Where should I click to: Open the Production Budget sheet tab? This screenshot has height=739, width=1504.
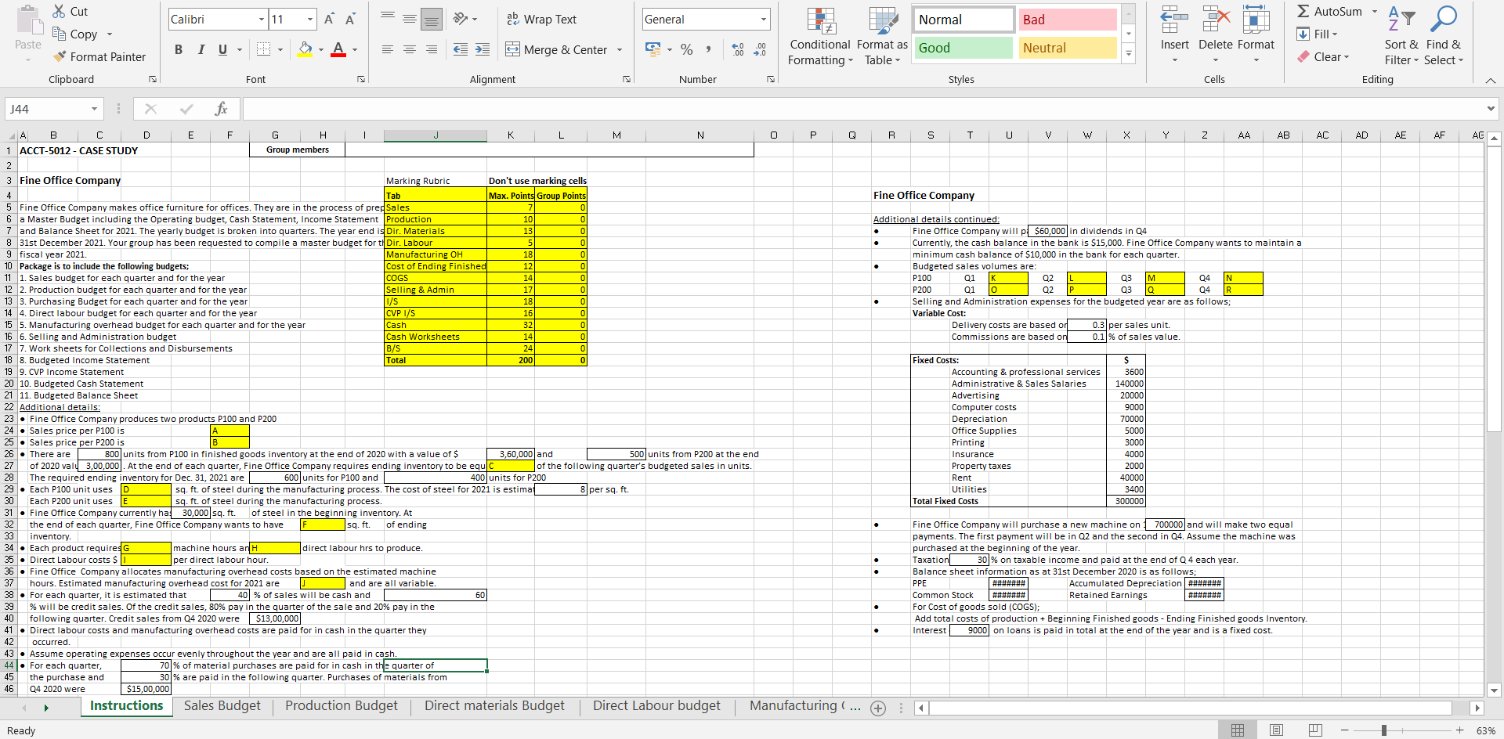(342, 706)
